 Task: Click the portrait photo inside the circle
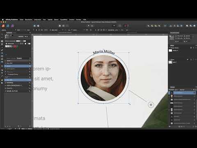pyautogui.click(x=103, y=78)
